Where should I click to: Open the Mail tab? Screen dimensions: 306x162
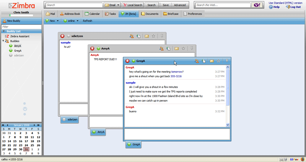click(50, 14)
